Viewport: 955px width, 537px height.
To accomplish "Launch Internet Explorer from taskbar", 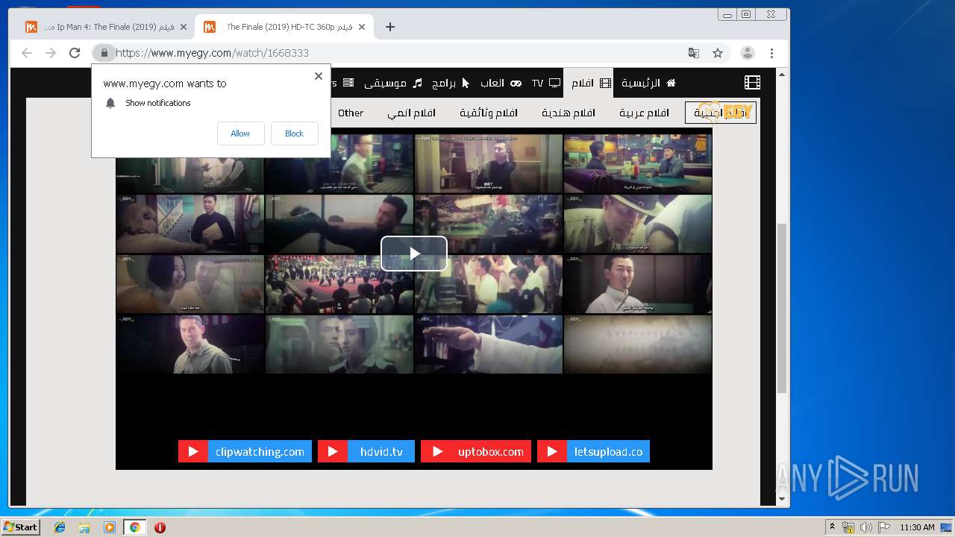I will click(60, 527).
